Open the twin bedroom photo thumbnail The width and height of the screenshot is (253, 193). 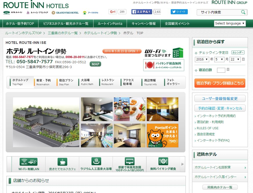[x=97, y=109]
